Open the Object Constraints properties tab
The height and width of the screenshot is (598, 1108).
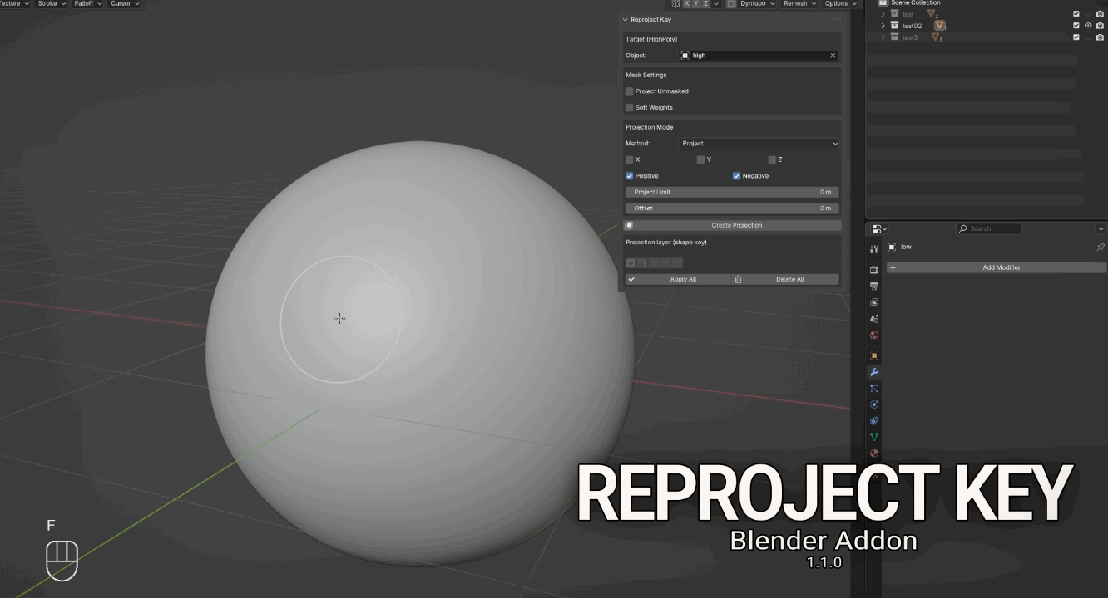point(874,421)
